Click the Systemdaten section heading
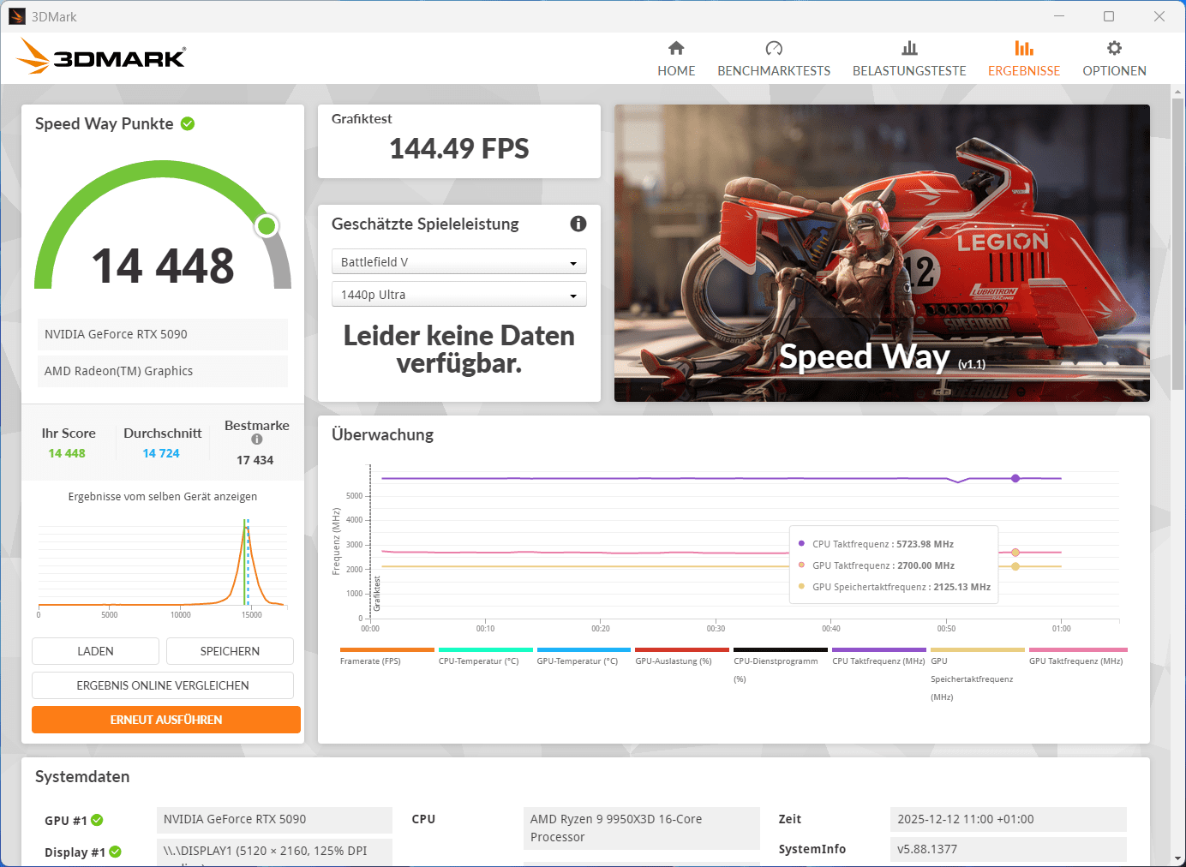The height and width of the screenshot is (867, 1186). [x=82, y=777]
